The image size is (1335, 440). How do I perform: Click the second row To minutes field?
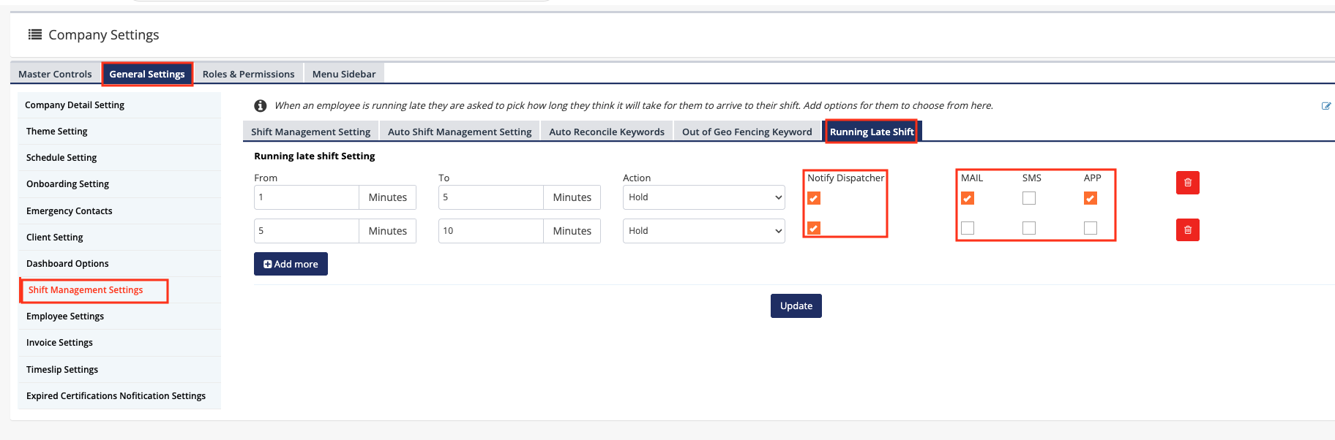pos(490,231)
